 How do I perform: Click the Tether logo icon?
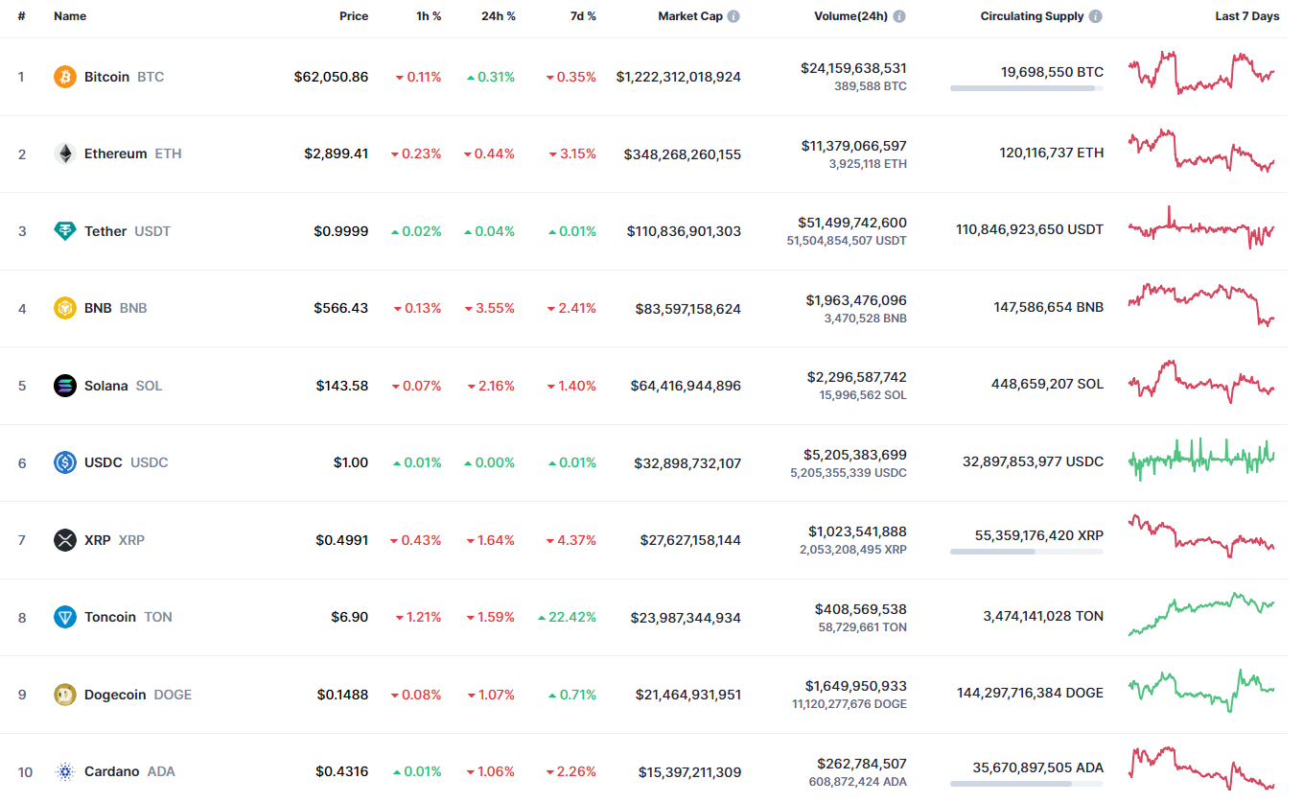(x=65, y=231)
